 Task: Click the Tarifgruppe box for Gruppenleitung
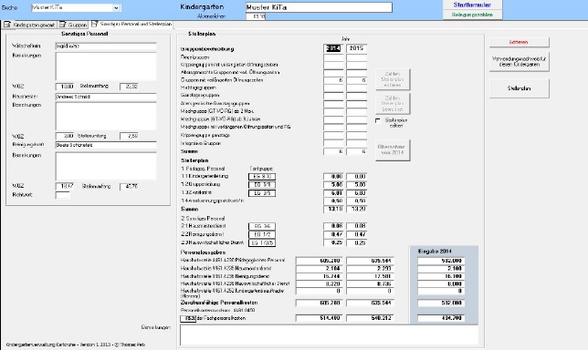262,185
